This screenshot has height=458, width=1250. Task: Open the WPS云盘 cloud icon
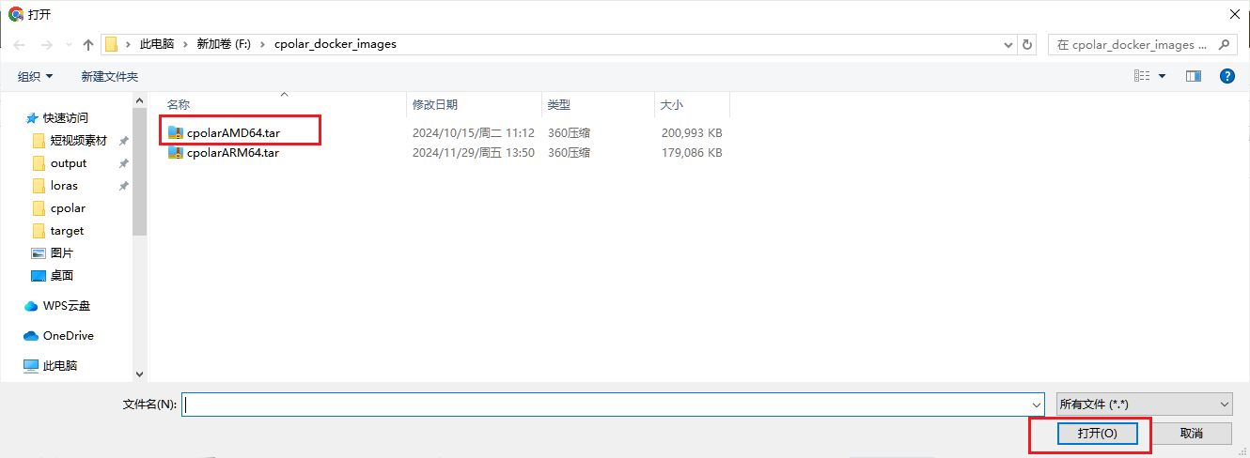[x=31, y=306]
